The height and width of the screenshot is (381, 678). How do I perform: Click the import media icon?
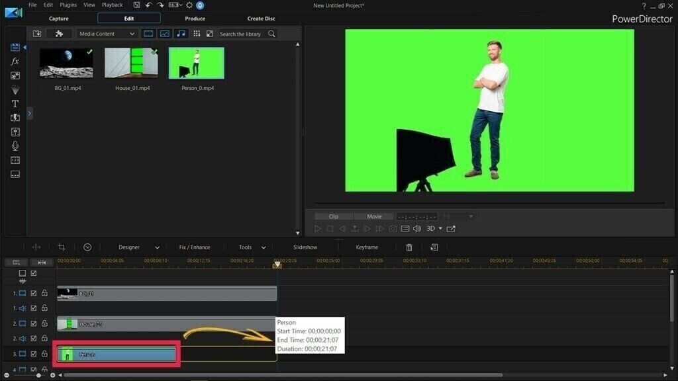37,34
